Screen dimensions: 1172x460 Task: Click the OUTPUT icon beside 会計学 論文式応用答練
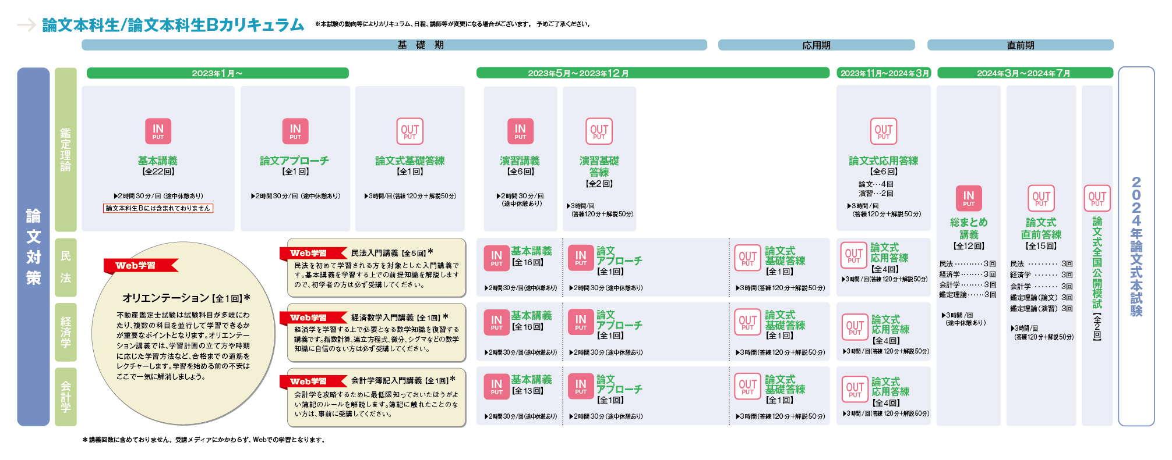click(x=855, y=389)
